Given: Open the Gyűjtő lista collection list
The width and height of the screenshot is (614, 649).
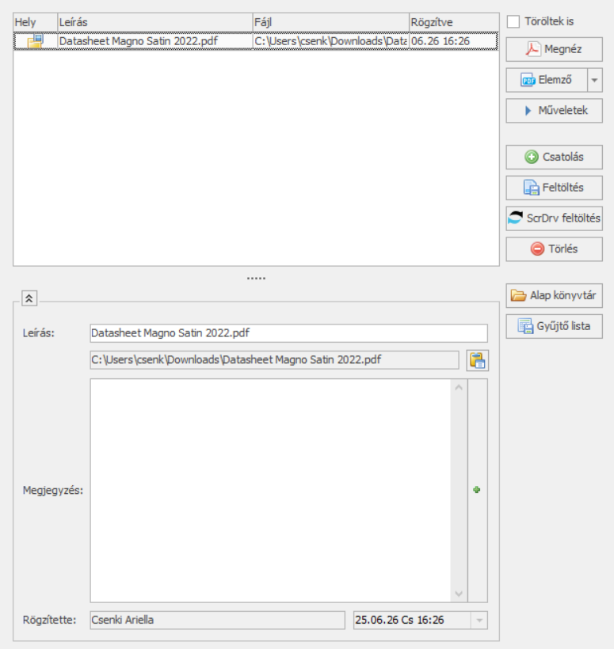Looking at the screenshot, I should (x=554, y=325).
